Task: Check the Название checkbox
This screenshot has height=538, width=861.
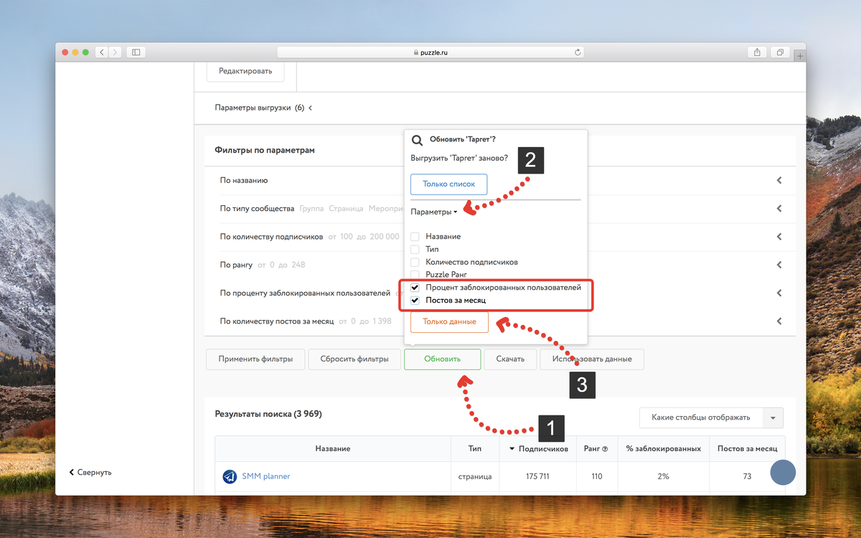Action: [415, 236]
